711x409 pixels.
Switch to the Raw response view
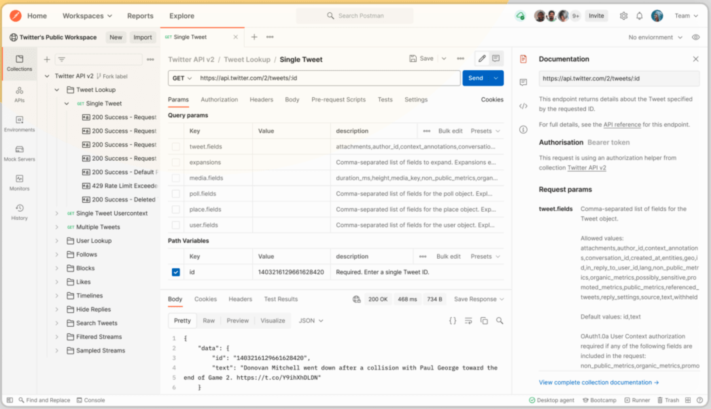pos(209,320)
